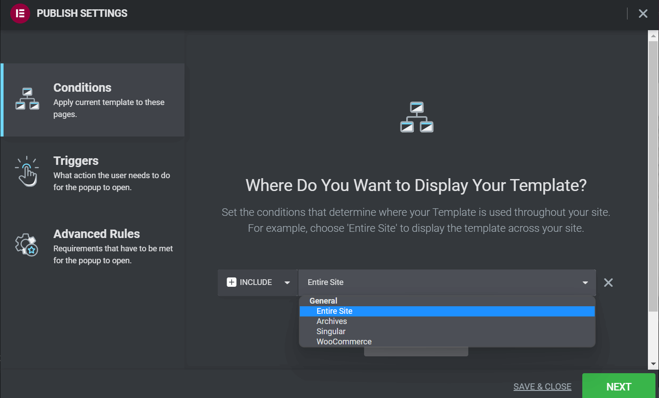Select the WooCommerce option
This screenshot has height=398, width=659.
(x=344, y=341)
